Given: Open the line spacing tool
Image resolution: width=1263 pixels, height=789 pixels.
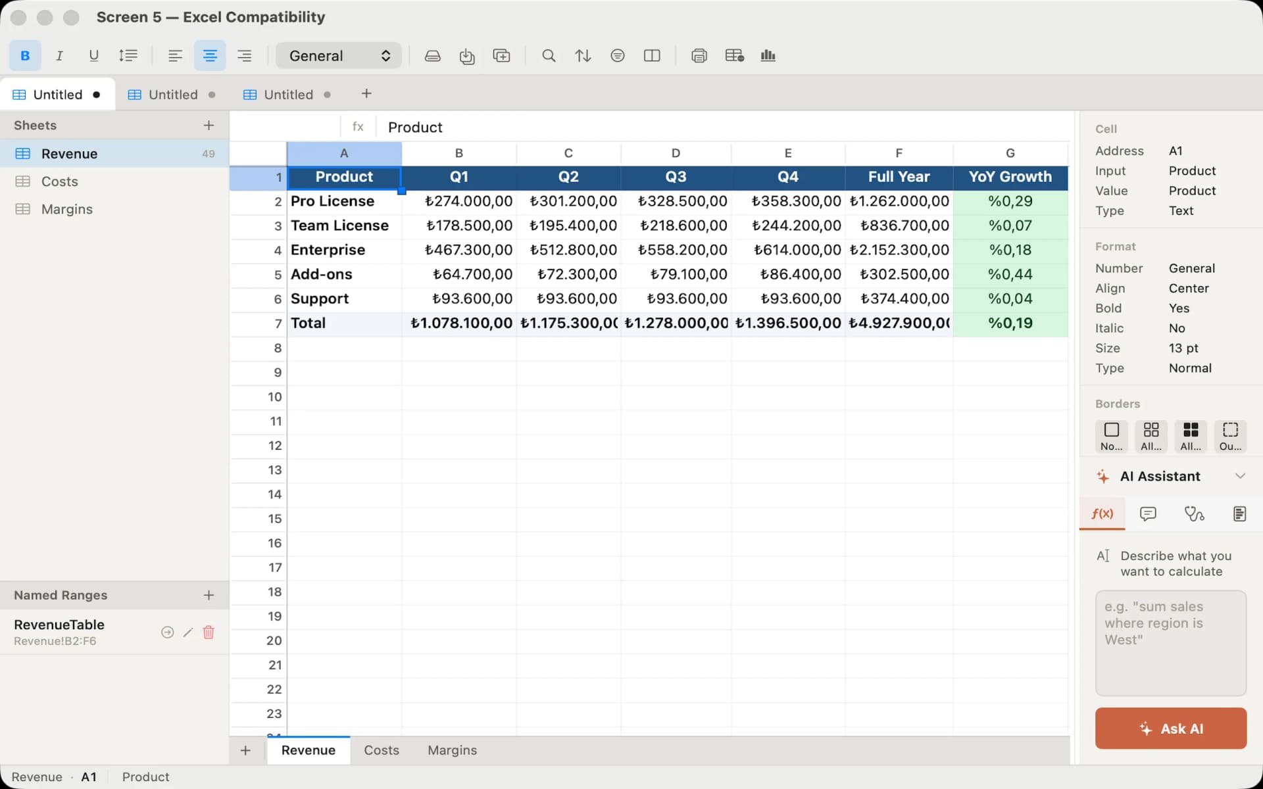Looking at the screenshot, I should [128, 56].
